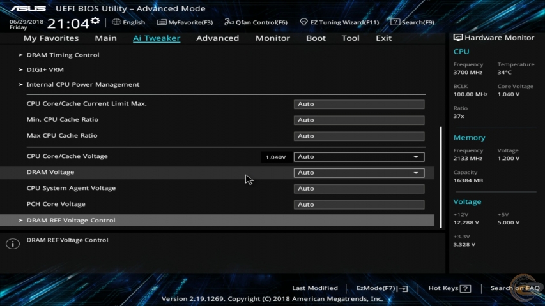Click the 16384 MB capacity value

click(468, 180)
